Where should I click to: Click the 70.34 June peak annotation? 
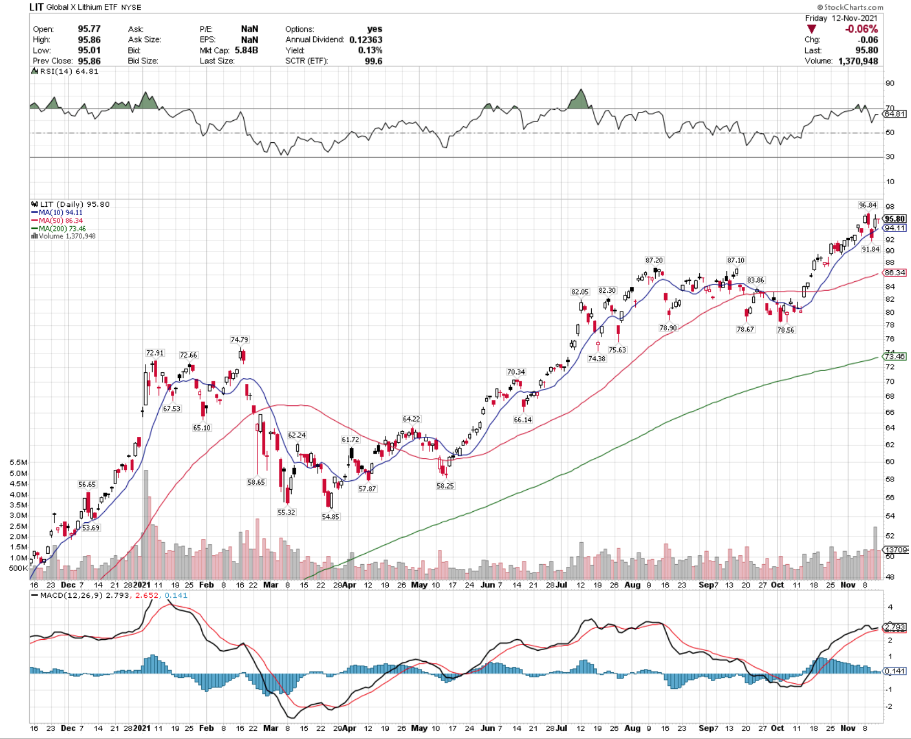click(x=516, y=372)
